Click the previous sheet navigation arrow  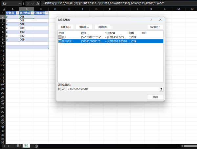(4, 146)
